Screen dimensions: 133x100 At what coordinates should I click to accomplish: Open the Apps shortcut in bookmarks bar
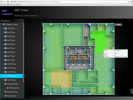click(x=3, y=4)
